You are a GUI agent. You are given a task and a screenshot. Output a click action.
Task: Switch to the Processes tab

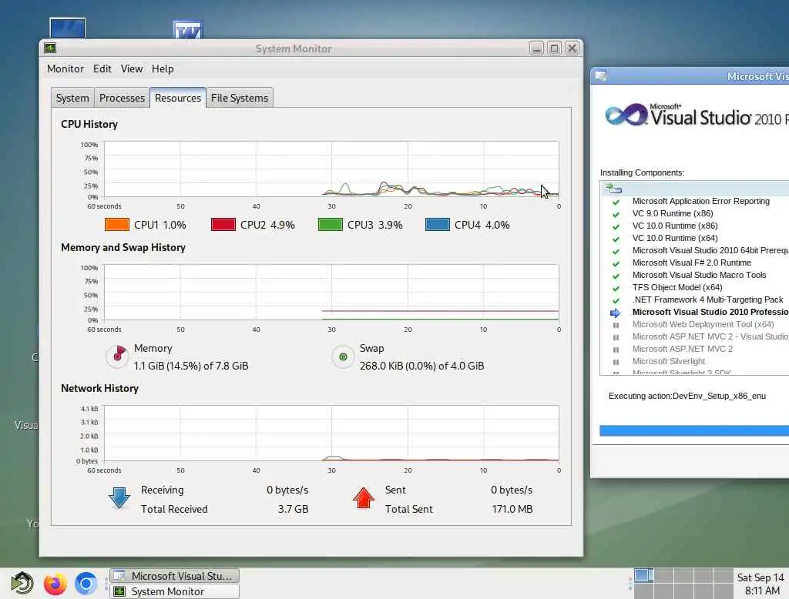tap(122, 98)
